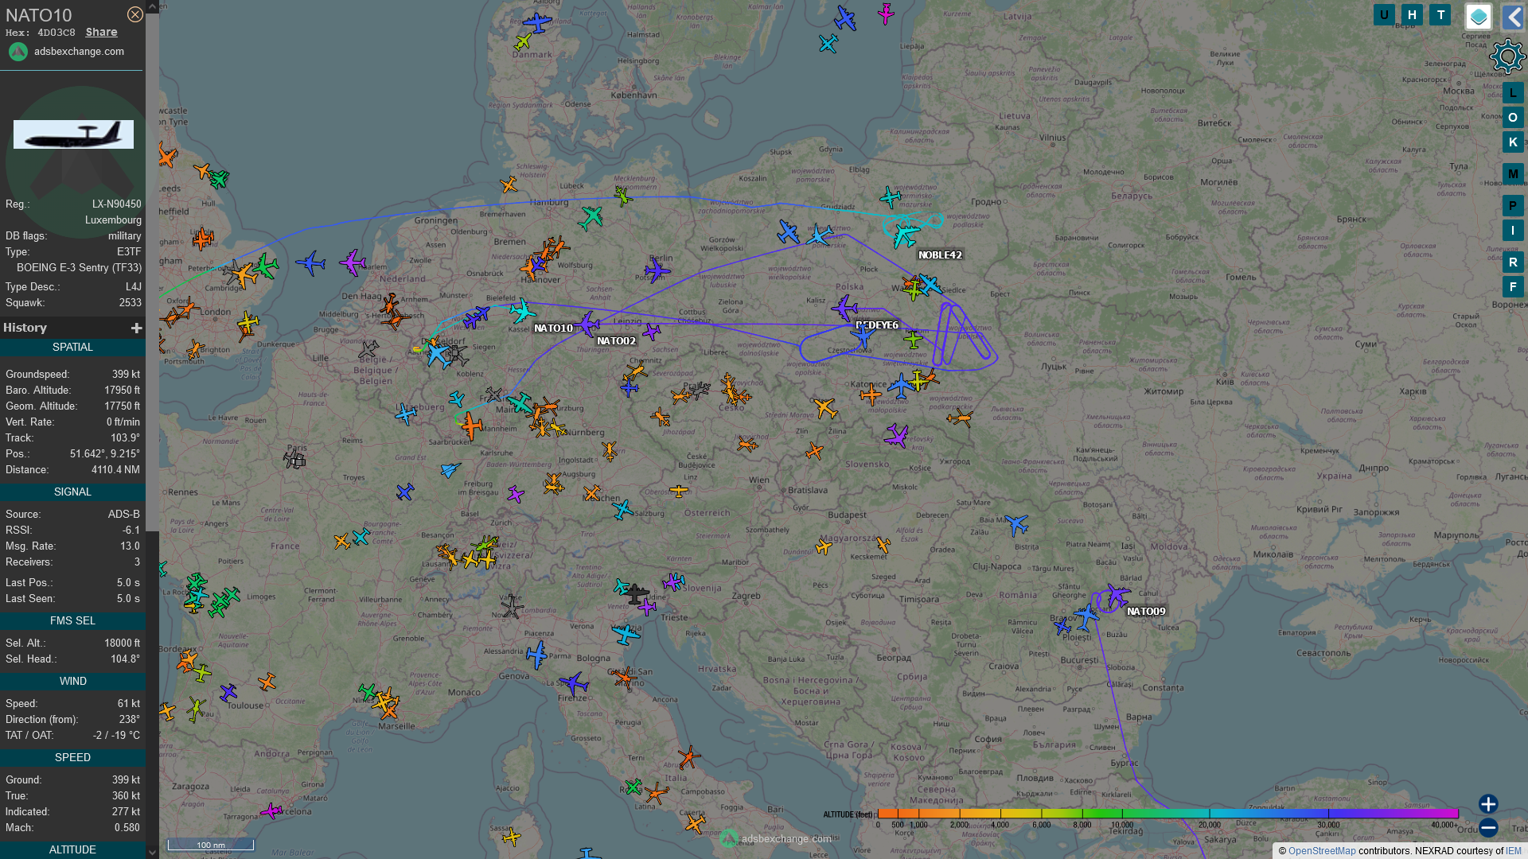Select the blue aircraft icon over Berlin

657,270
